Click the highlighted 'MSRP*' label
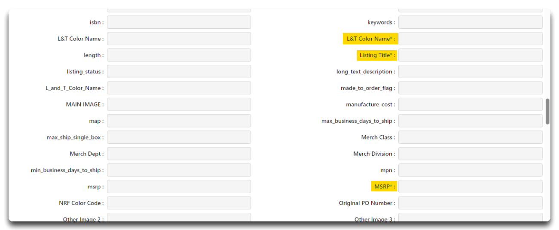 (384, 187)
